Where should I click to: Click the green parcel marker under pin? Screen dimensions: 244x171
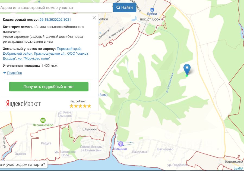point(187,76)
